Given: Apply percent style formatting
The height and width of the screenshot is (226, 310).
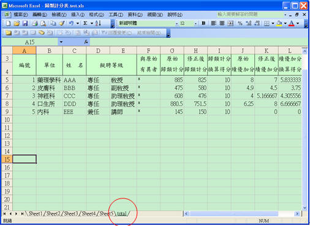Looking at the screenshot, I should click(240, 23).
